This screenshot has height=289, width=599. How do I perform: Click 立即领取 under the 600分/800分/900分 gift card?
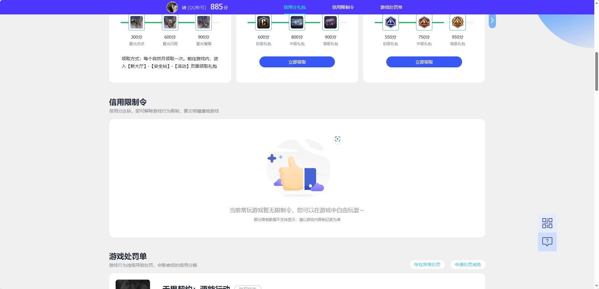[x=297, y=62]
